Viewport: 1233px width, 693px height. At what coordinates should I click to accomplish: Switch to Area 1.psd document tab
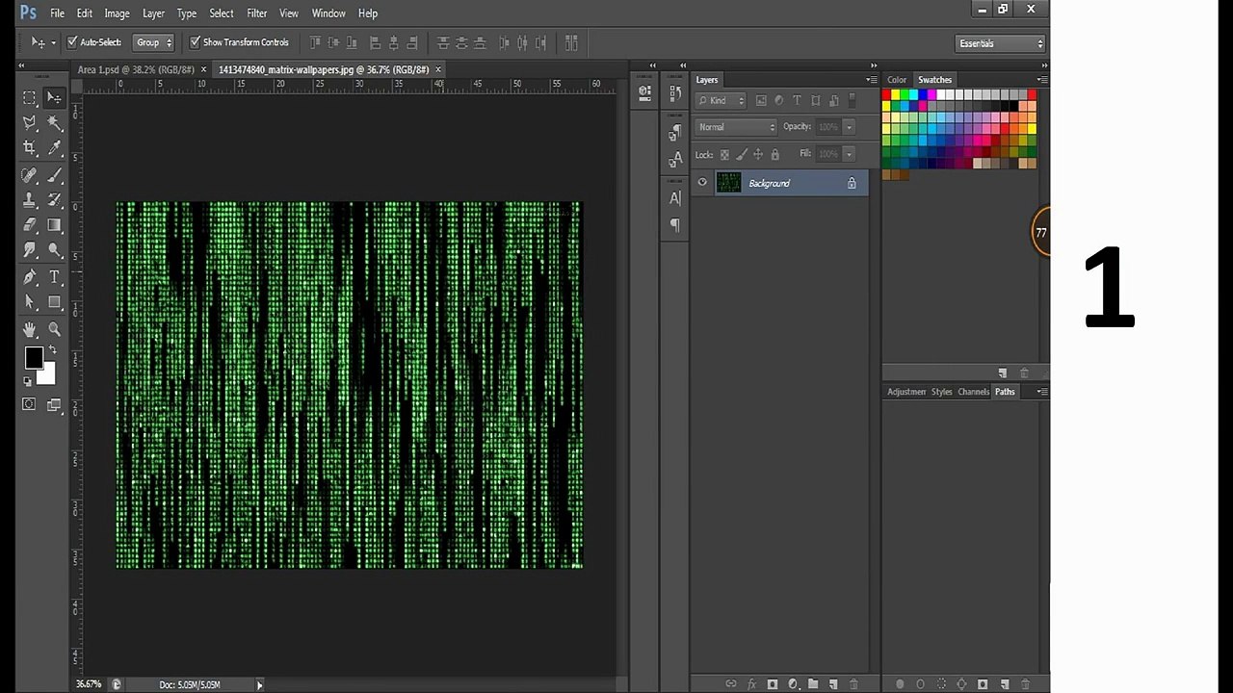[x=136, y=69]
